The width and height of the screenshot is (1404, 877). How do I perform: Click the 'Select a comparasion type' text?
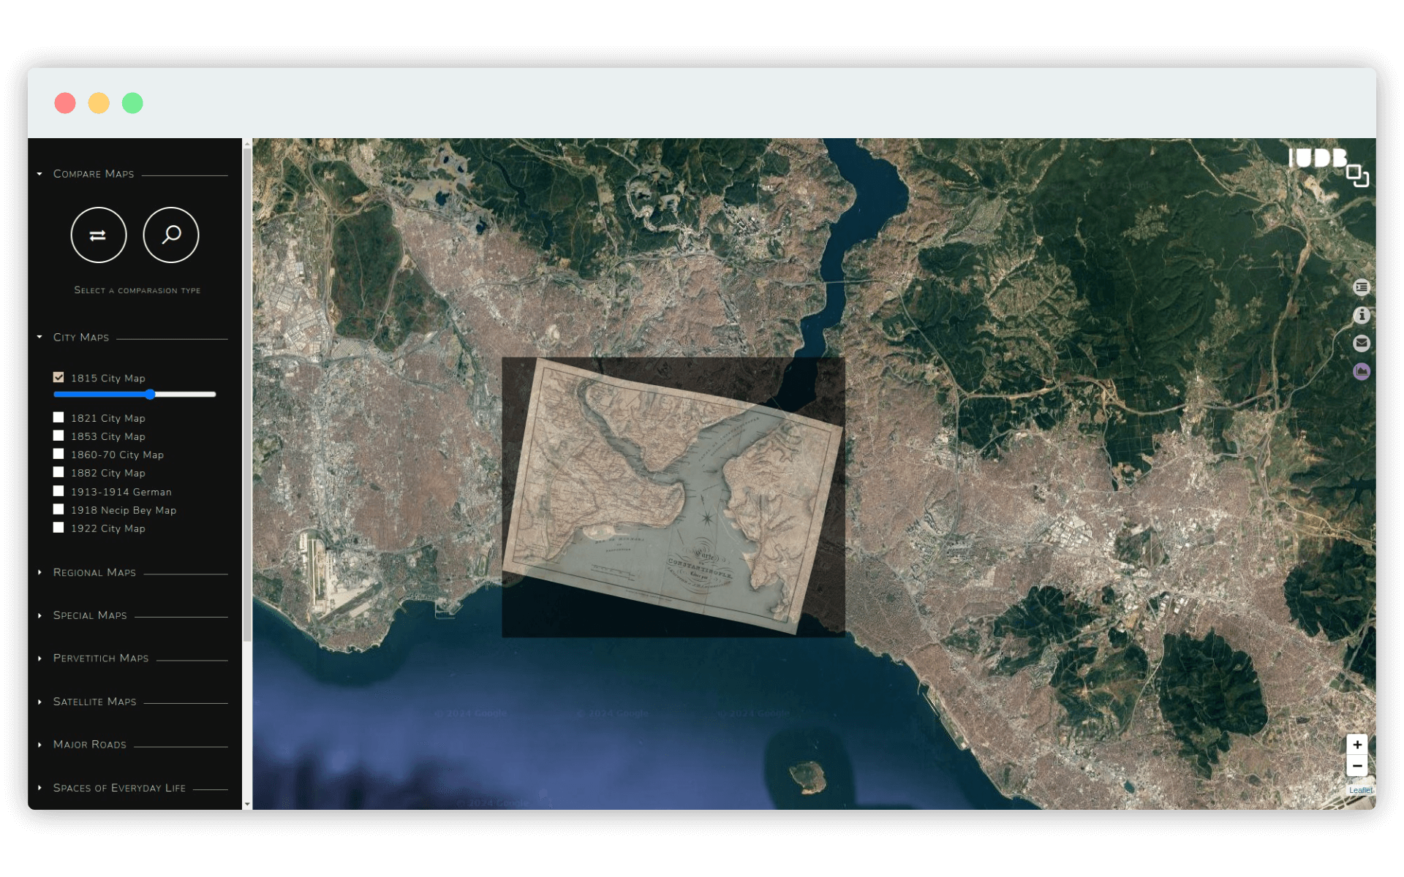[x=137, y=291]
